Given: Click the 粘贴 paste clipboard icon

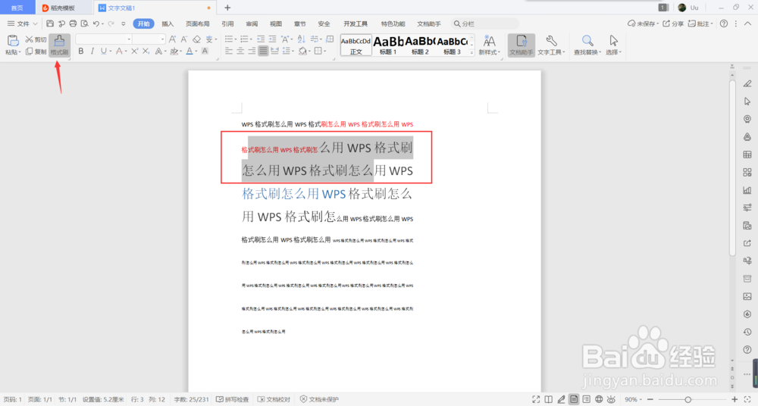Looking at the screenshot, I should (x=13, y=41).
